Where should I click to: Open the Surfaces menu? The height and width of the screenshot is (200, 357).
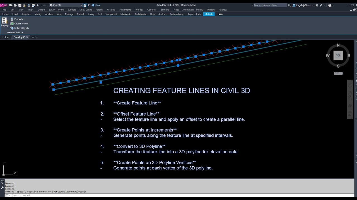click(72, 10)
